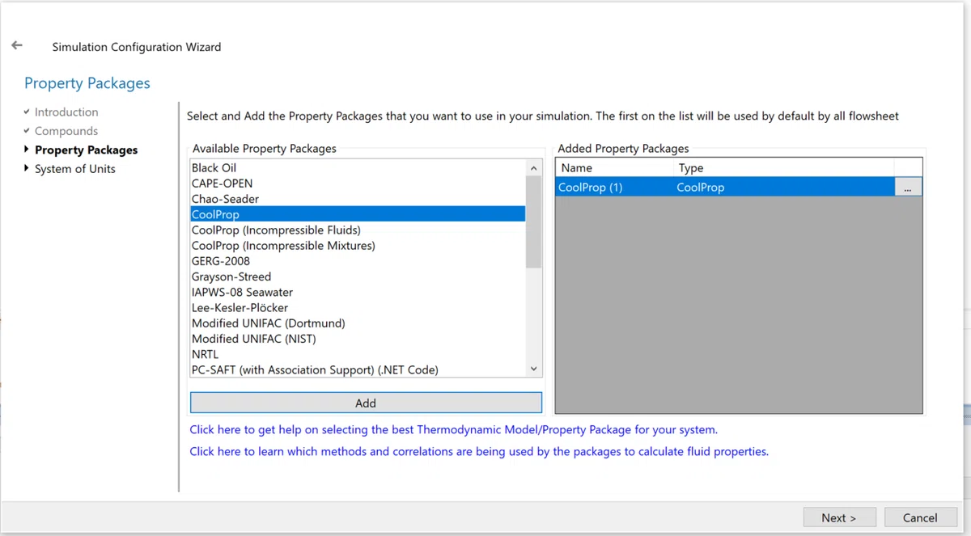
Task: Cancel the configuration wizard
Action: click(920, 517)
